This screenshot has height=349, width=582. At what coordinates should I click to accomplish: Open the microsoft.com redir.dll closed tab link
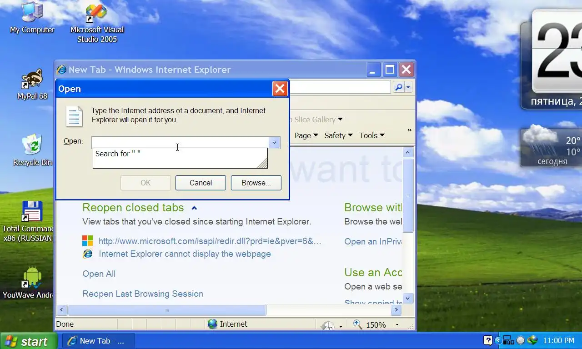point(210,241)
